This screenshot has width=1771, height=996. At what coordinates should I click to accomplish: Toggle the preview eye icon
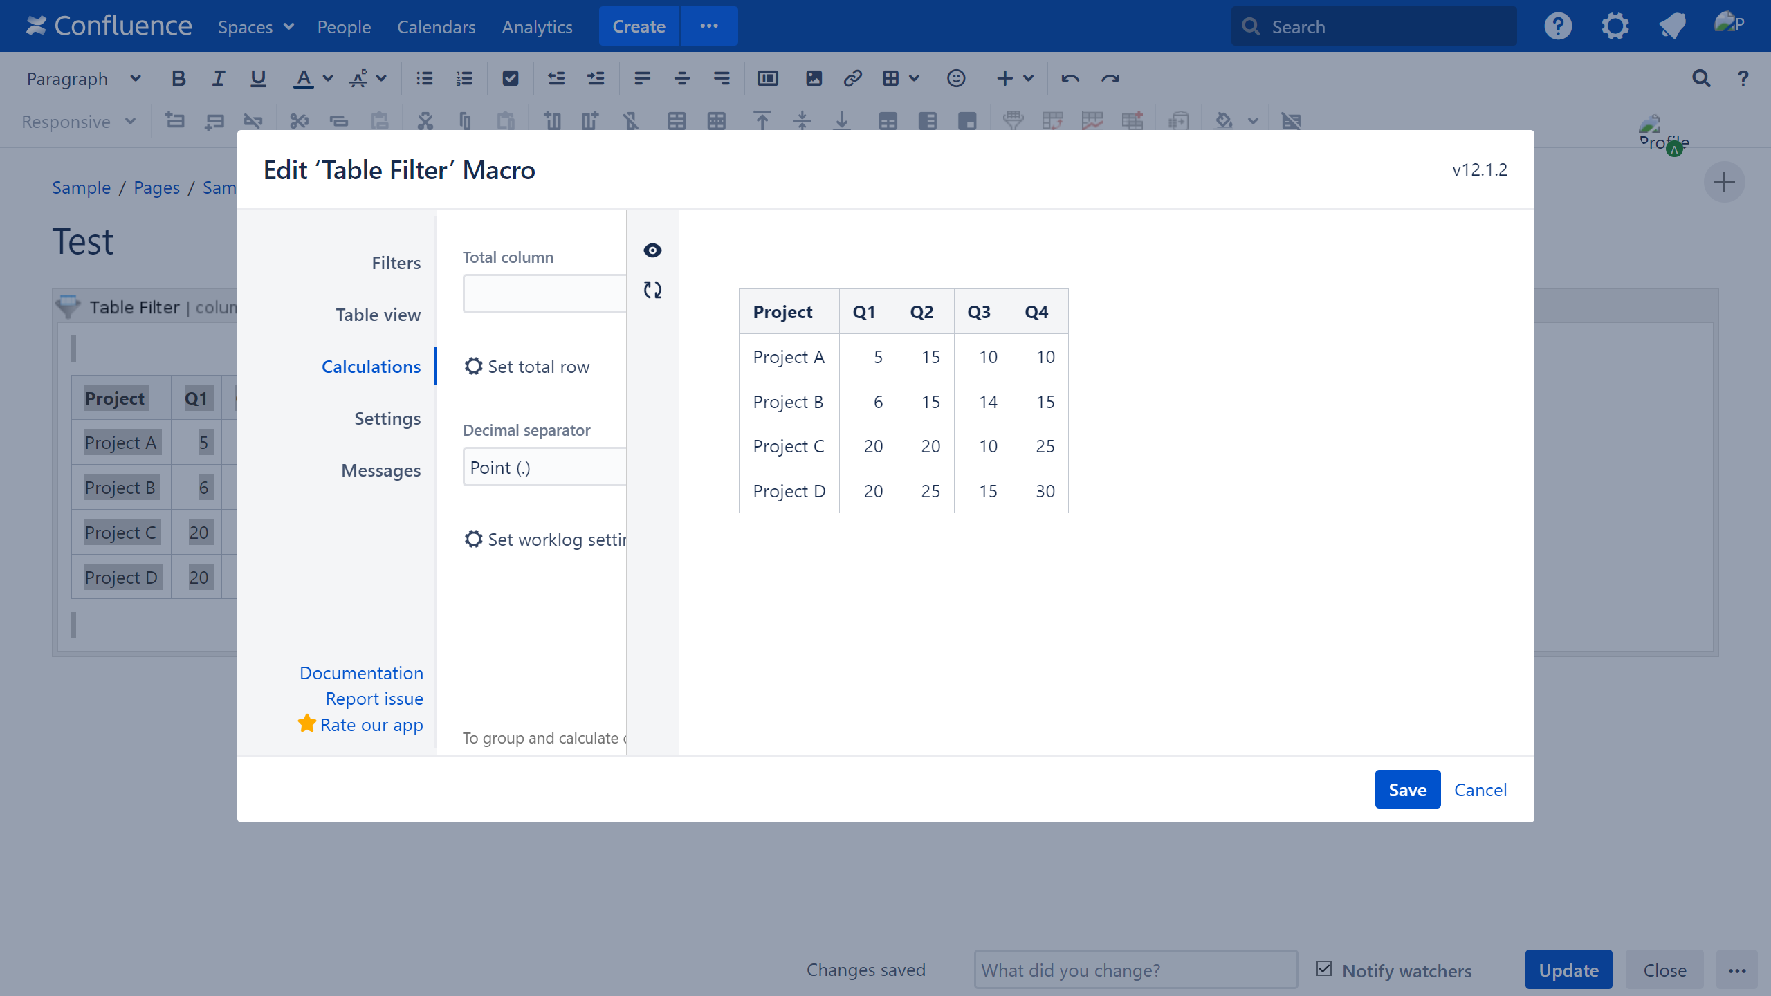coord(652,250)
